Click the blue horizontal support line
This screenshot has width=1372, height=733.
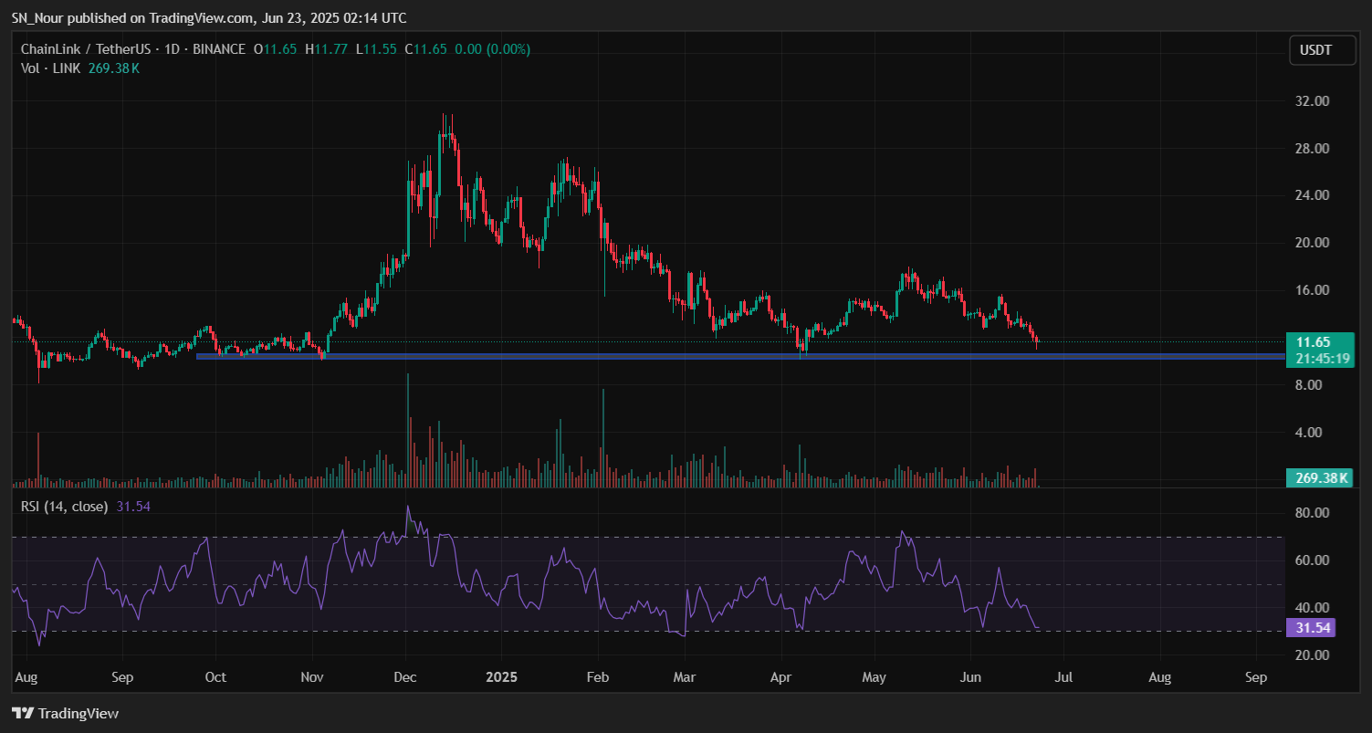[x=639, y=356]
